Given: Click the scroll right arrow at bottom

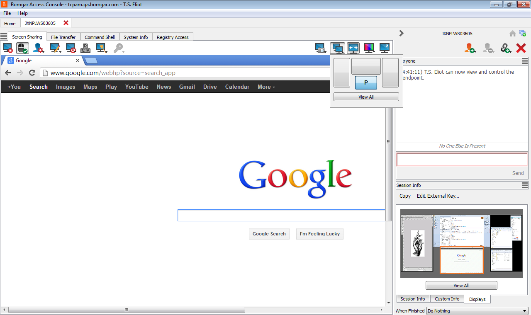Looking at the screenshot, I should (382, 310).
